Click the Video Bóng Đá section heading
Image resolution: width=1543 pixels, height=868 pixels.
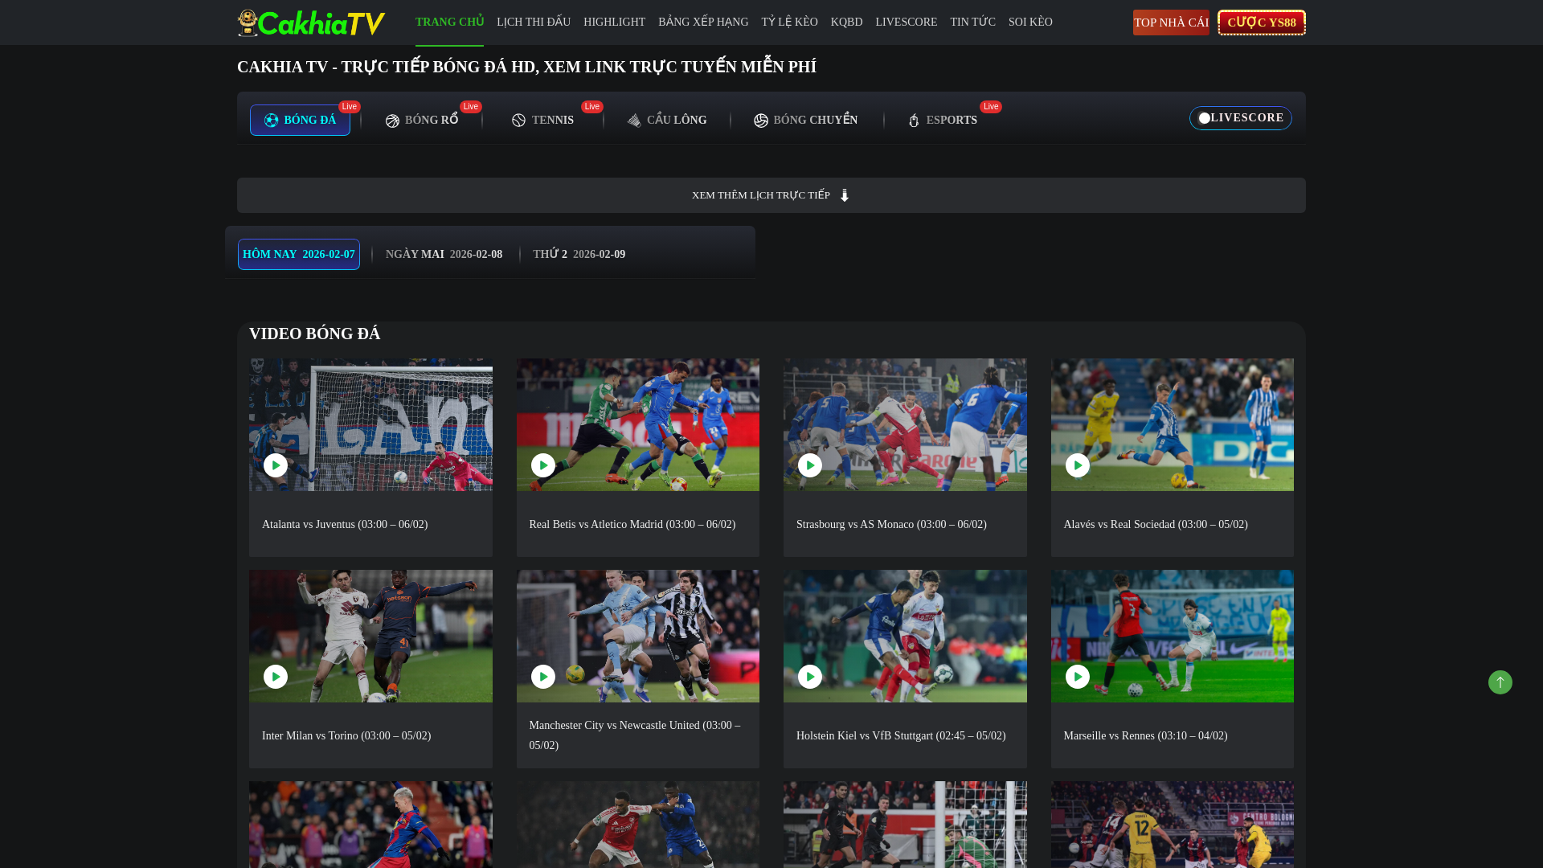(315, 334)
